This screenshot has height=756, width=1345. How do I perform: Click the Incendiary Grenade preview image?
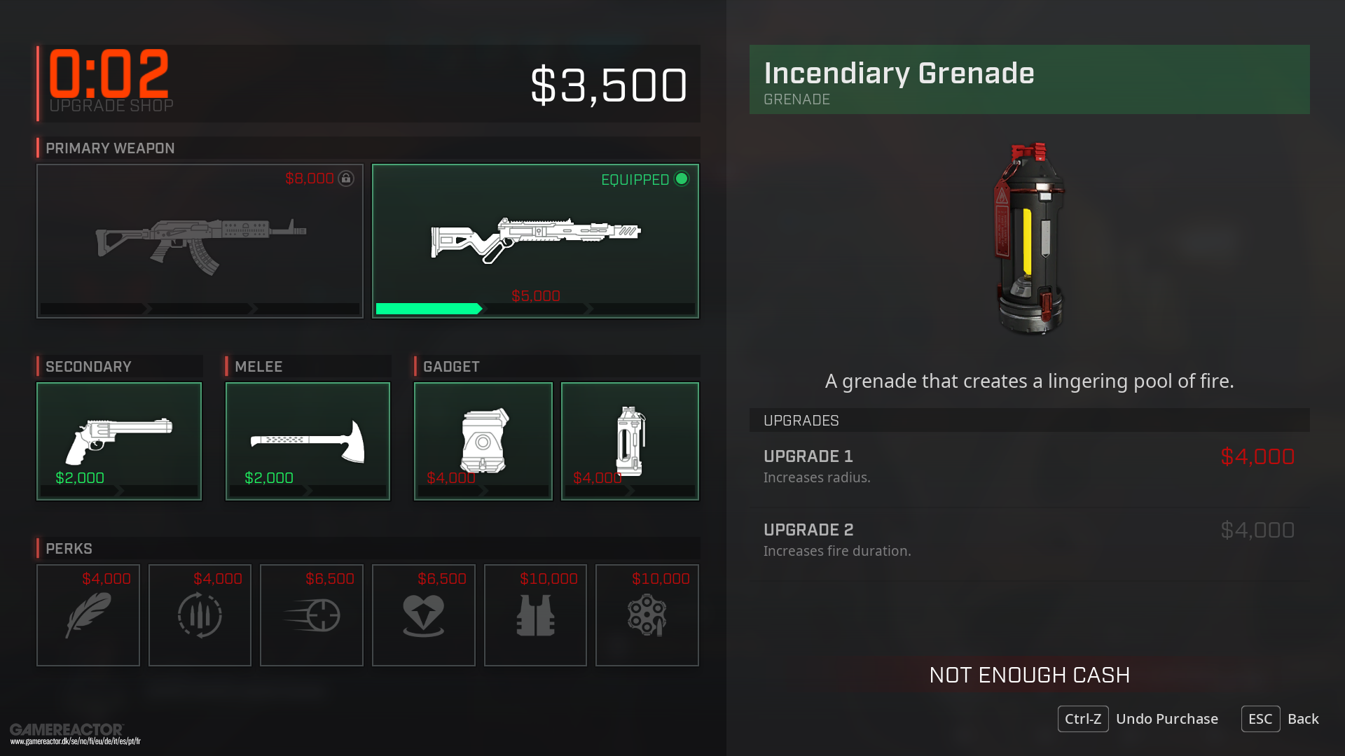coord(1029,238)
